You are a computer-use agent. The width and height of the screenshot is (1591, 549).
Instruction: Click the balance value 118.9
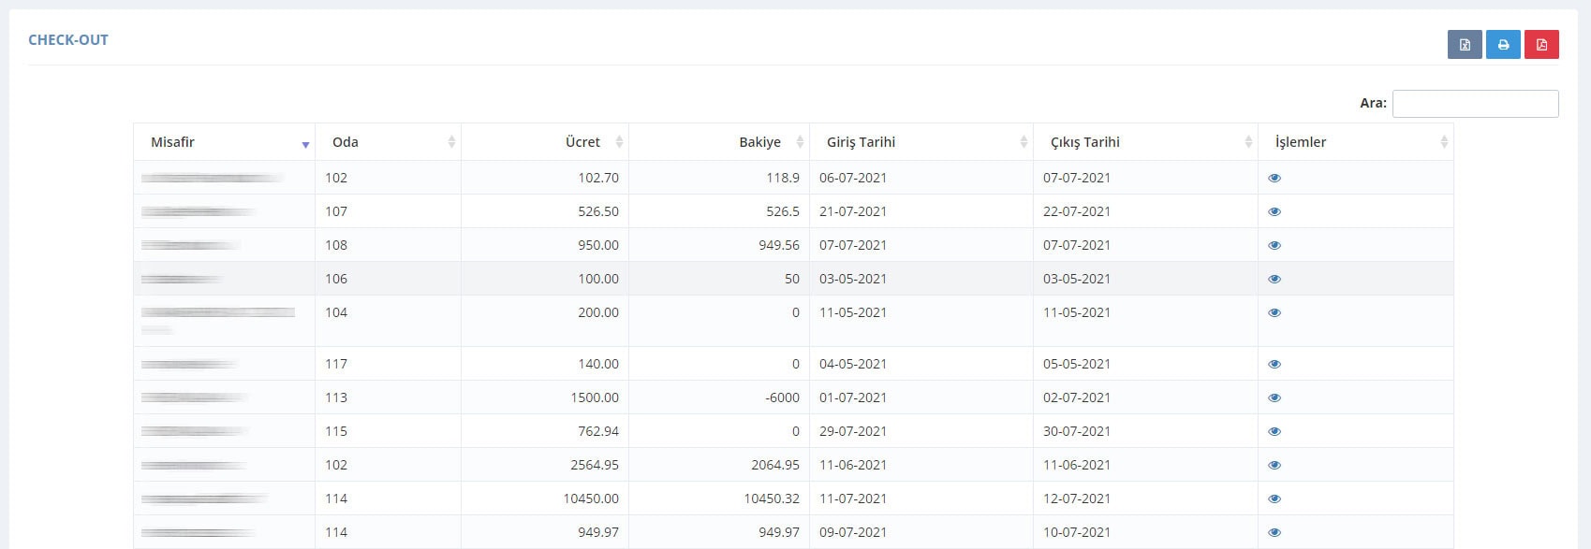pos(783,178)
